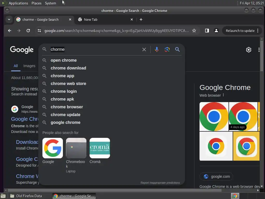Click clock showing Fri Apr 12, 05:21
265x199 pixels.
pyautogui.click(x=252, y=3)
